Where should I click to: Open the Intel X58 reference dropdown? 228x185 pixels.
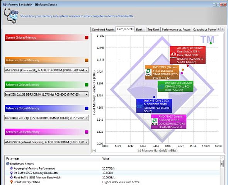pos(46,94)
